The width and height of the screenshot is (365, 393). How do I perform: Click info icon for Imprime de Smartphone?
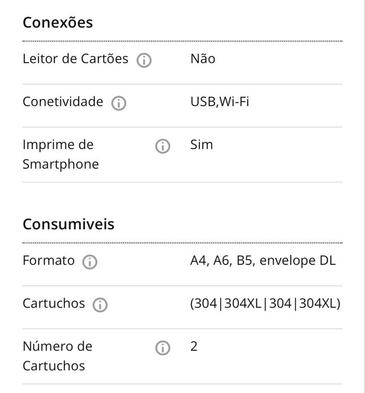click(x=163, y=146)
